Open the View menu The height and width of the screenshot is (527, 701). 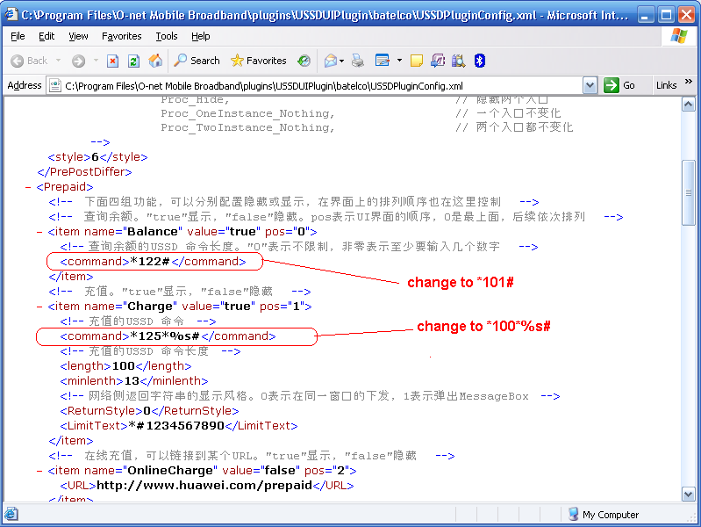(78, 36)
